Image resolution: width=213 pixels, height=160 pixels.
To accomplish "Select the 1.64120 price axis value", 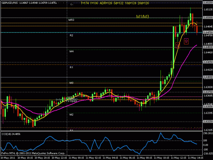I will pos(208,70).
